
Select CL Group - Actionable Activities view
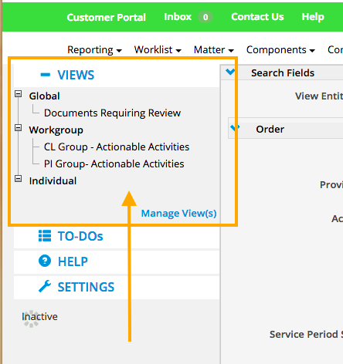tap(117, 147)
